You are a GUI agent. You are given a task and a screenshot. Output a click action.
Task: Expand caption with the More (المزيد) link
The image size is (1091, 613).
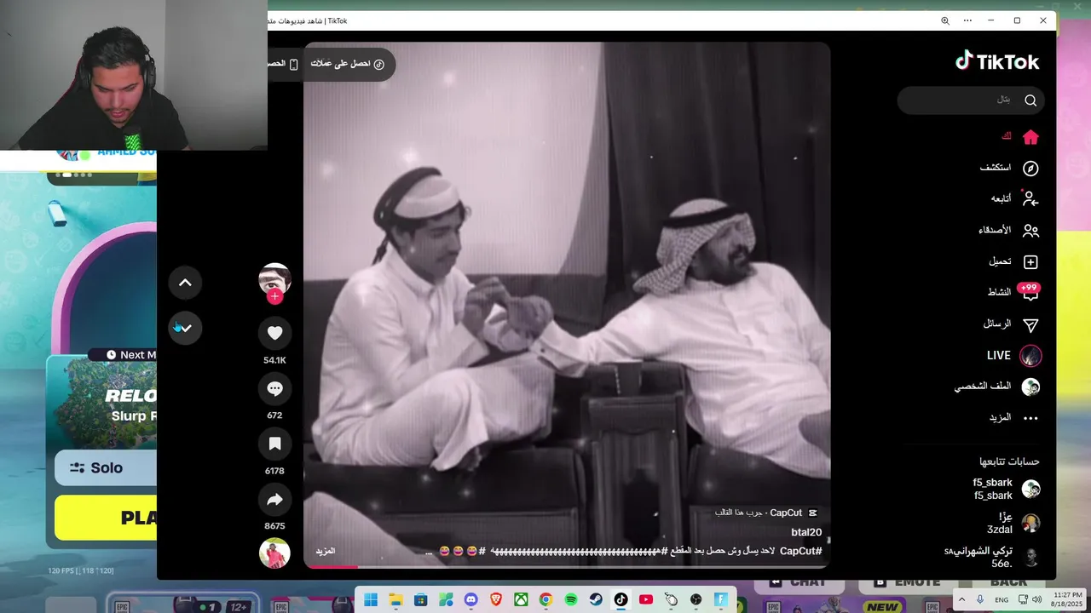click(x=325, y=551)
